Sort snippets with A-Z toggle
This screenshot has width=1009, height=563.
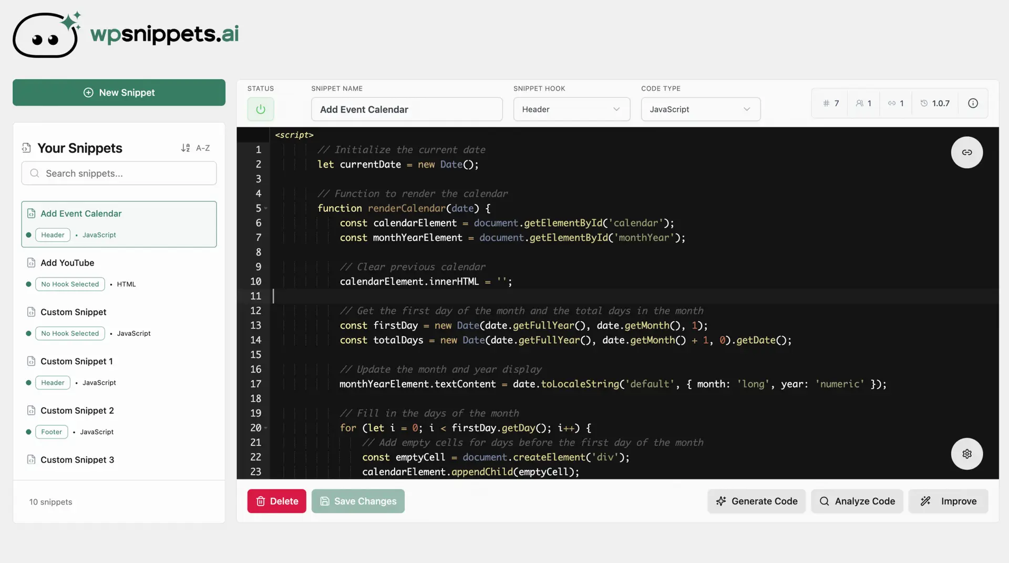coord(195,148)
